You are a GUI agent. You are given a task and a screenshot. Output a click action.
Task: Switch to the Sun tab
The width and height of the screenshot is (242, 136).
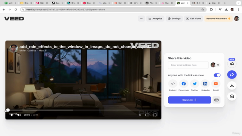[x=58, y=3]
